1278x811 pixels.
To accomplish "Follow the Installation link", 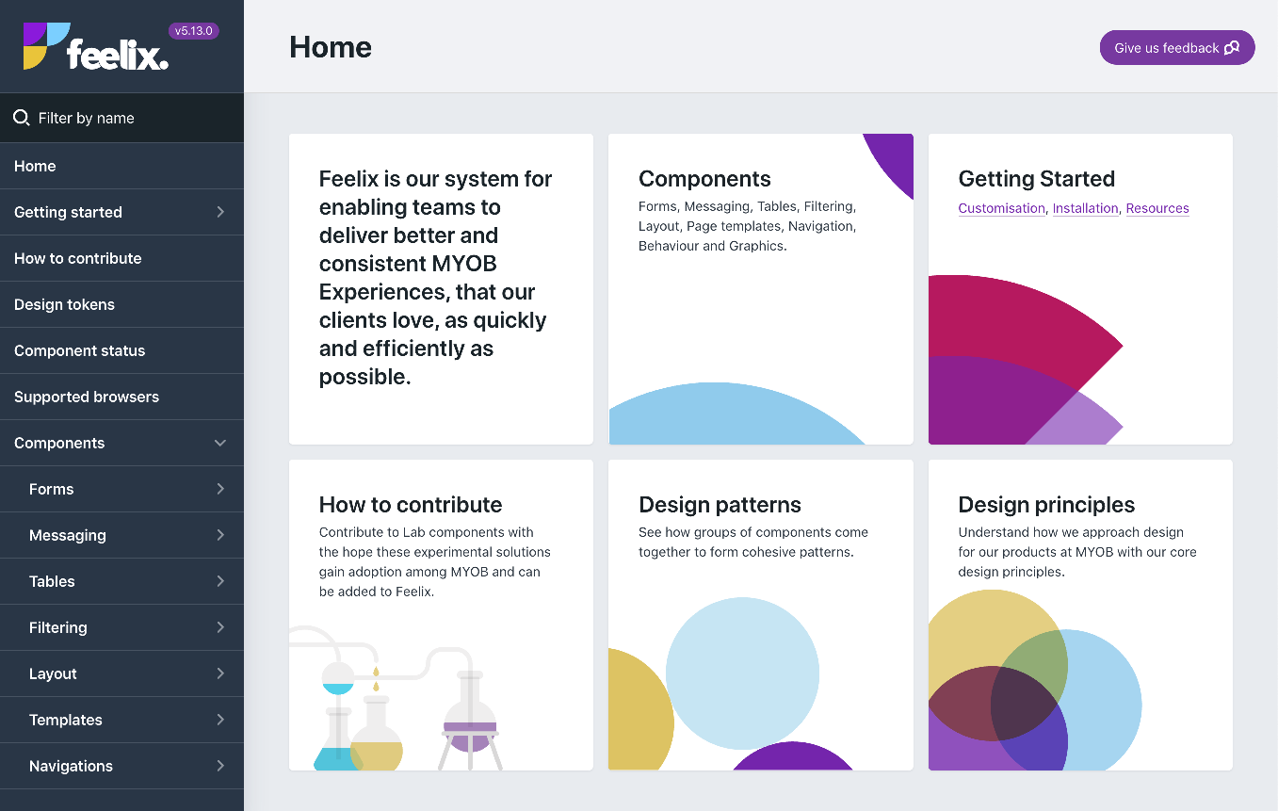I will coord(1085,208).
